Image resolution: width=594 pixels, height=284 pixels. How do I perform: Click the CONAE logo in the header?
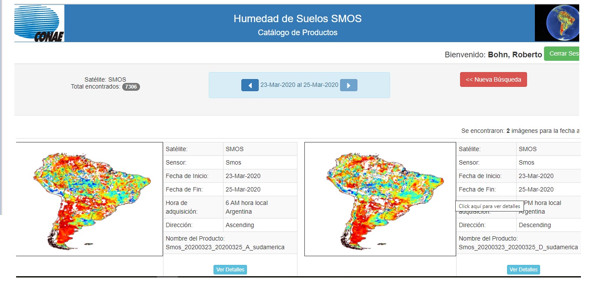click(39, 23)
